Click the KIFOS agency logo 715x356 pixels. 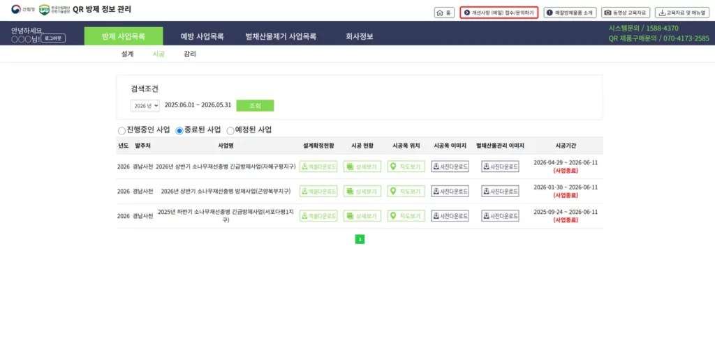pos(54,10)
